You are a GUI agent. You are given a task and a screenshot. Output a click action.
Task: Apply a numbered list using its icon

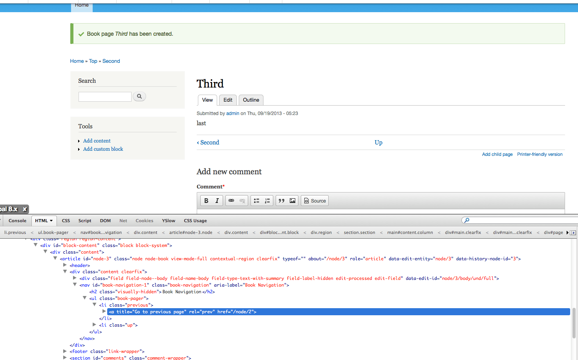pyautogui.click(x=267, y=201)
